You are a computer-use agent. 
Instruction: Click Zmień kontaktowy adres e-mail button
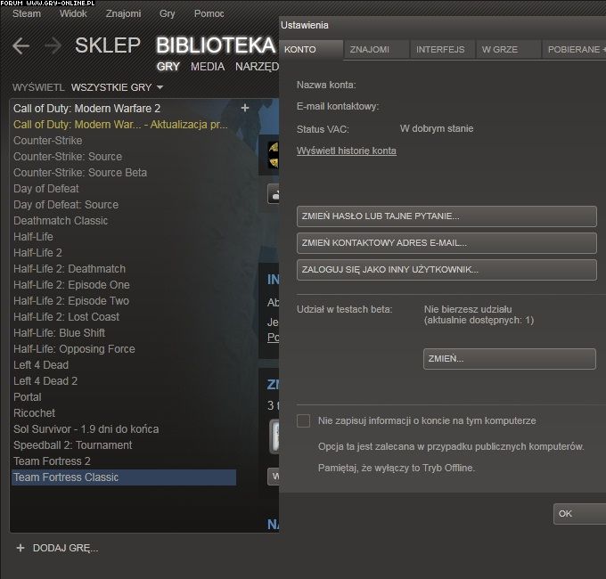coord(446,243)
